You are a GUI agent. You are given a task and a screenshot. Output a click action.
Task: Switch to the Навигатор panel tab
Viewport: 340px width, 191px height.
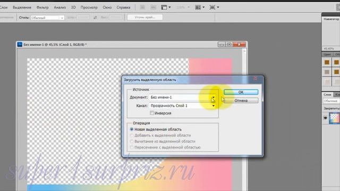click(331, 19)
